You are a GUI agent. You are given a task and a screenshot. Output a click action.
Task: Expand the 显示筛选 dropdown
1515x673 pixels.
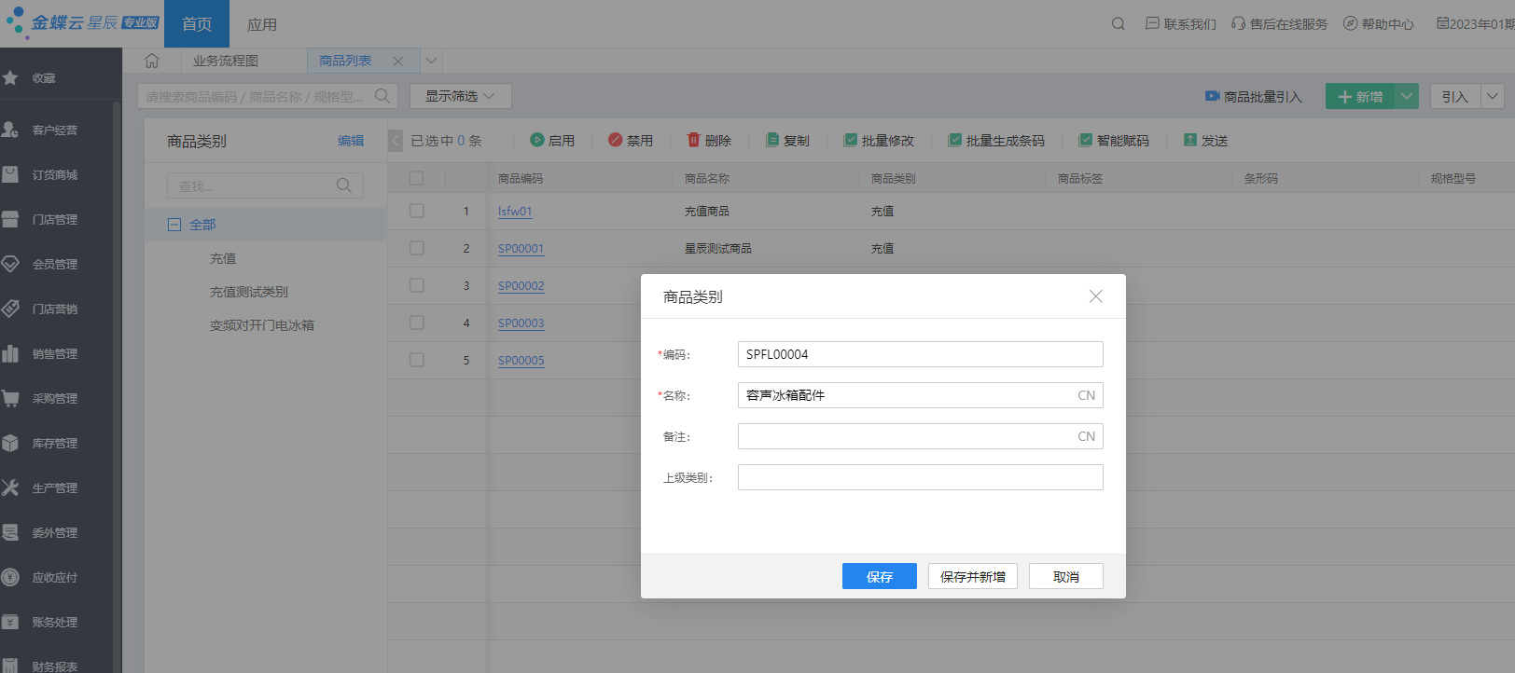(x=460, y=96)
